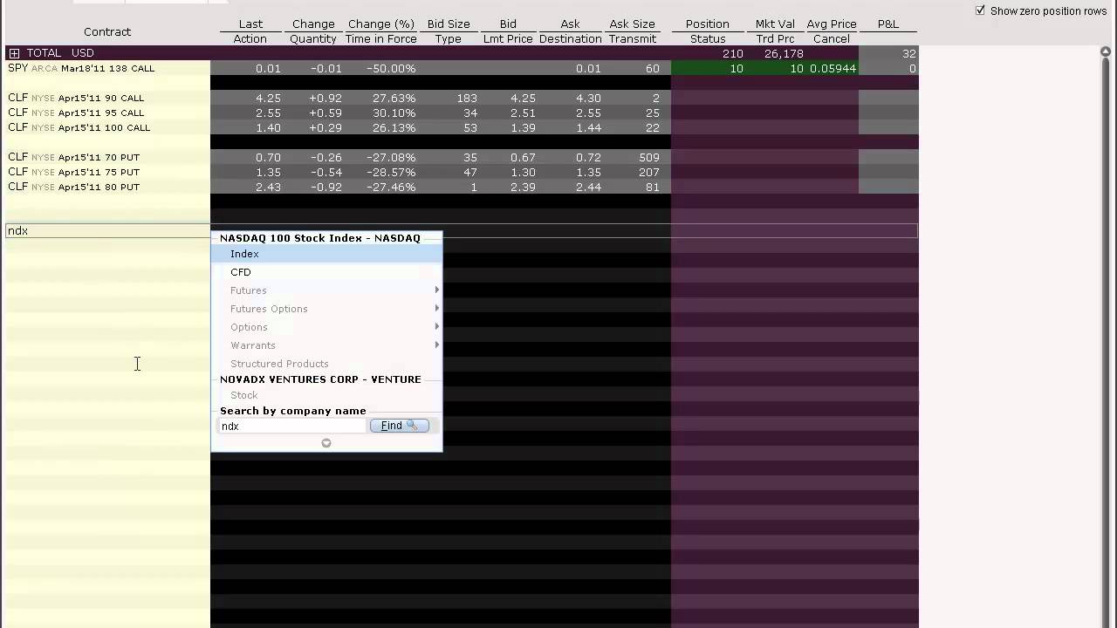The width and height of the screenshot is (1117, 628).
Task: Expand popup with the bottom down-arrow icon
Action: click(x=326, y=443)
